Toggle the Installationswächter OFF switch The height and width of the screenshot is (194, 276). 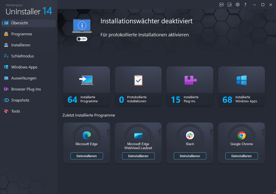tap(82, 39)
